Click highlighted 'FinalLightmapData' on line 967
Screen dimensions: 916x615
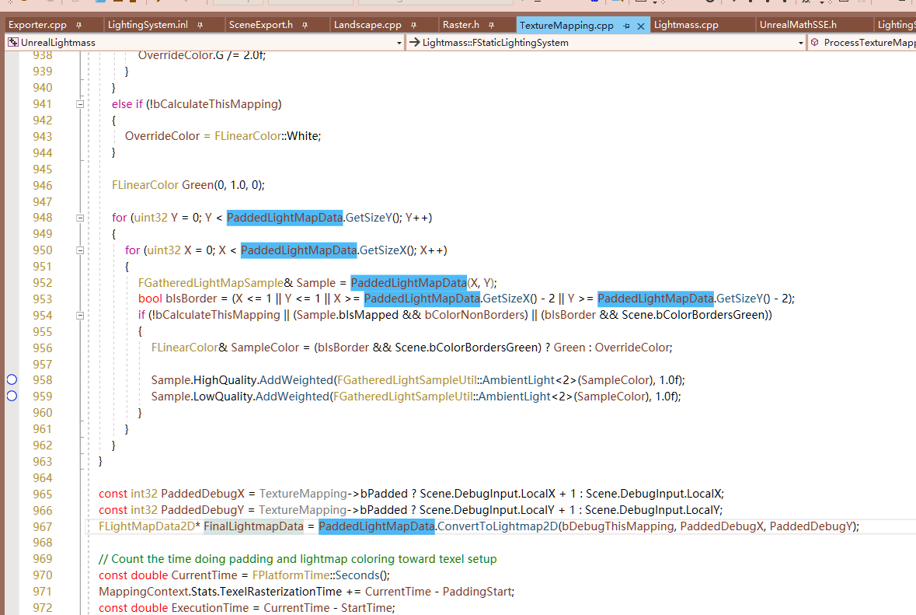[x=253, y=526]
